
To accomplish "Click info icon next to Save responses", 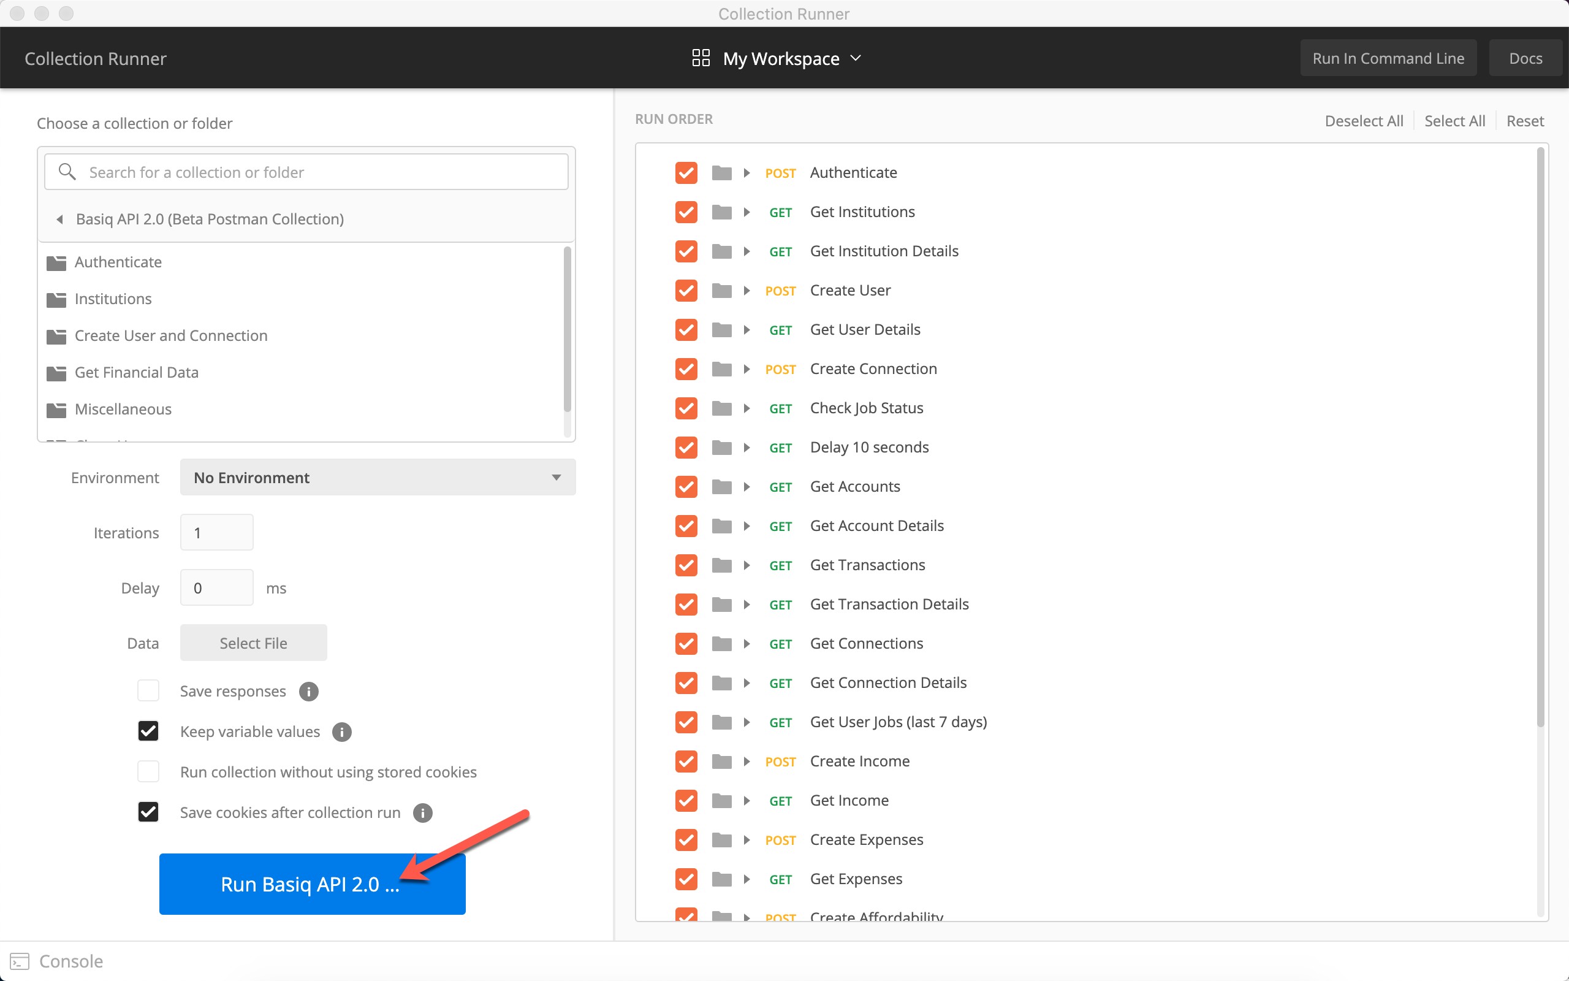I will click(309, 692).
